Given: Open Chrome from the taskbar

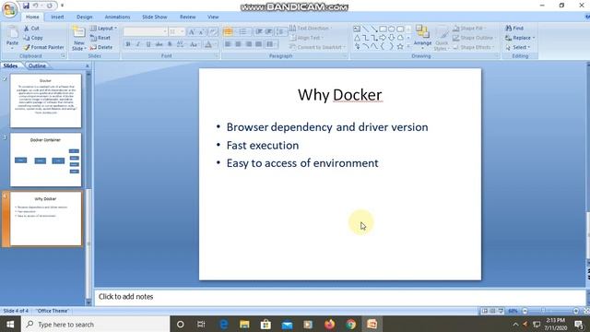Looking at the screenshot, I should [351, 324].
